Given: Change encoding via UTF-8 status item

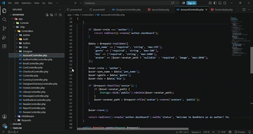Looking at the screenshot, I should [x=206, y=132].
